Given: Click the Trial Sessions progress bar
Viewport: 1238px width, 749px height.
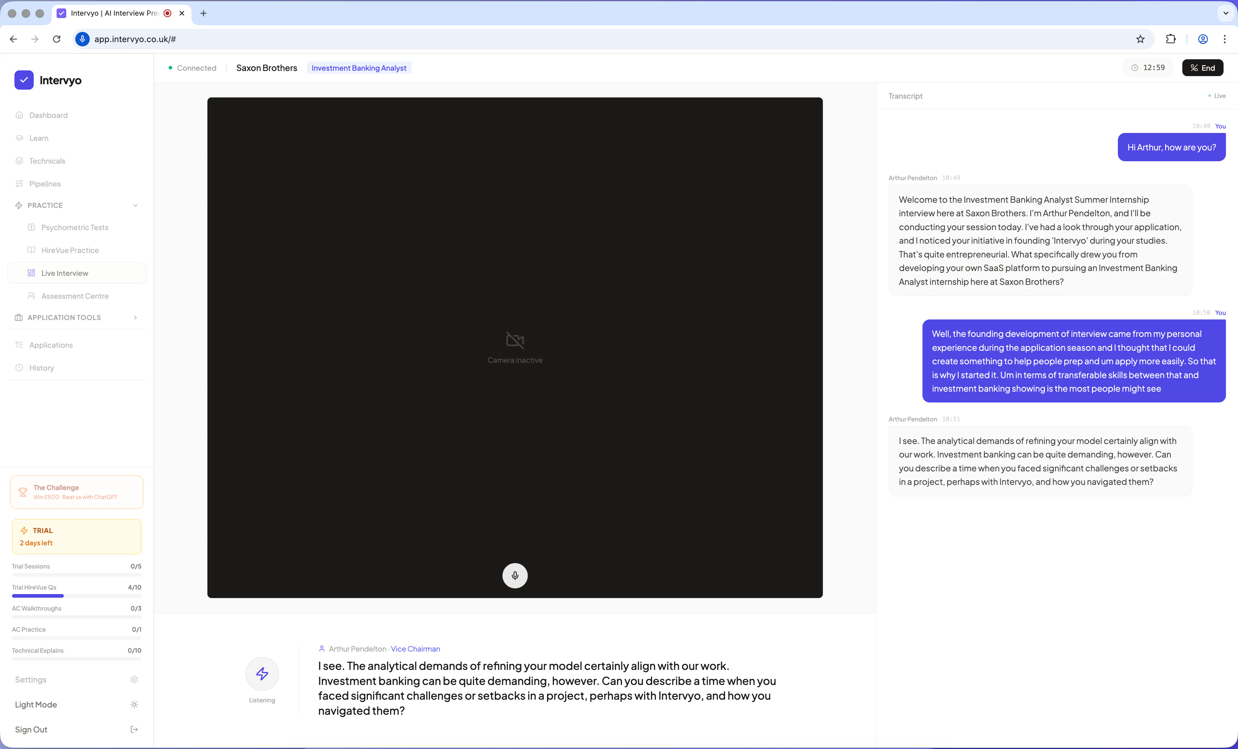Looking at the screenshot, I should 77,575.
